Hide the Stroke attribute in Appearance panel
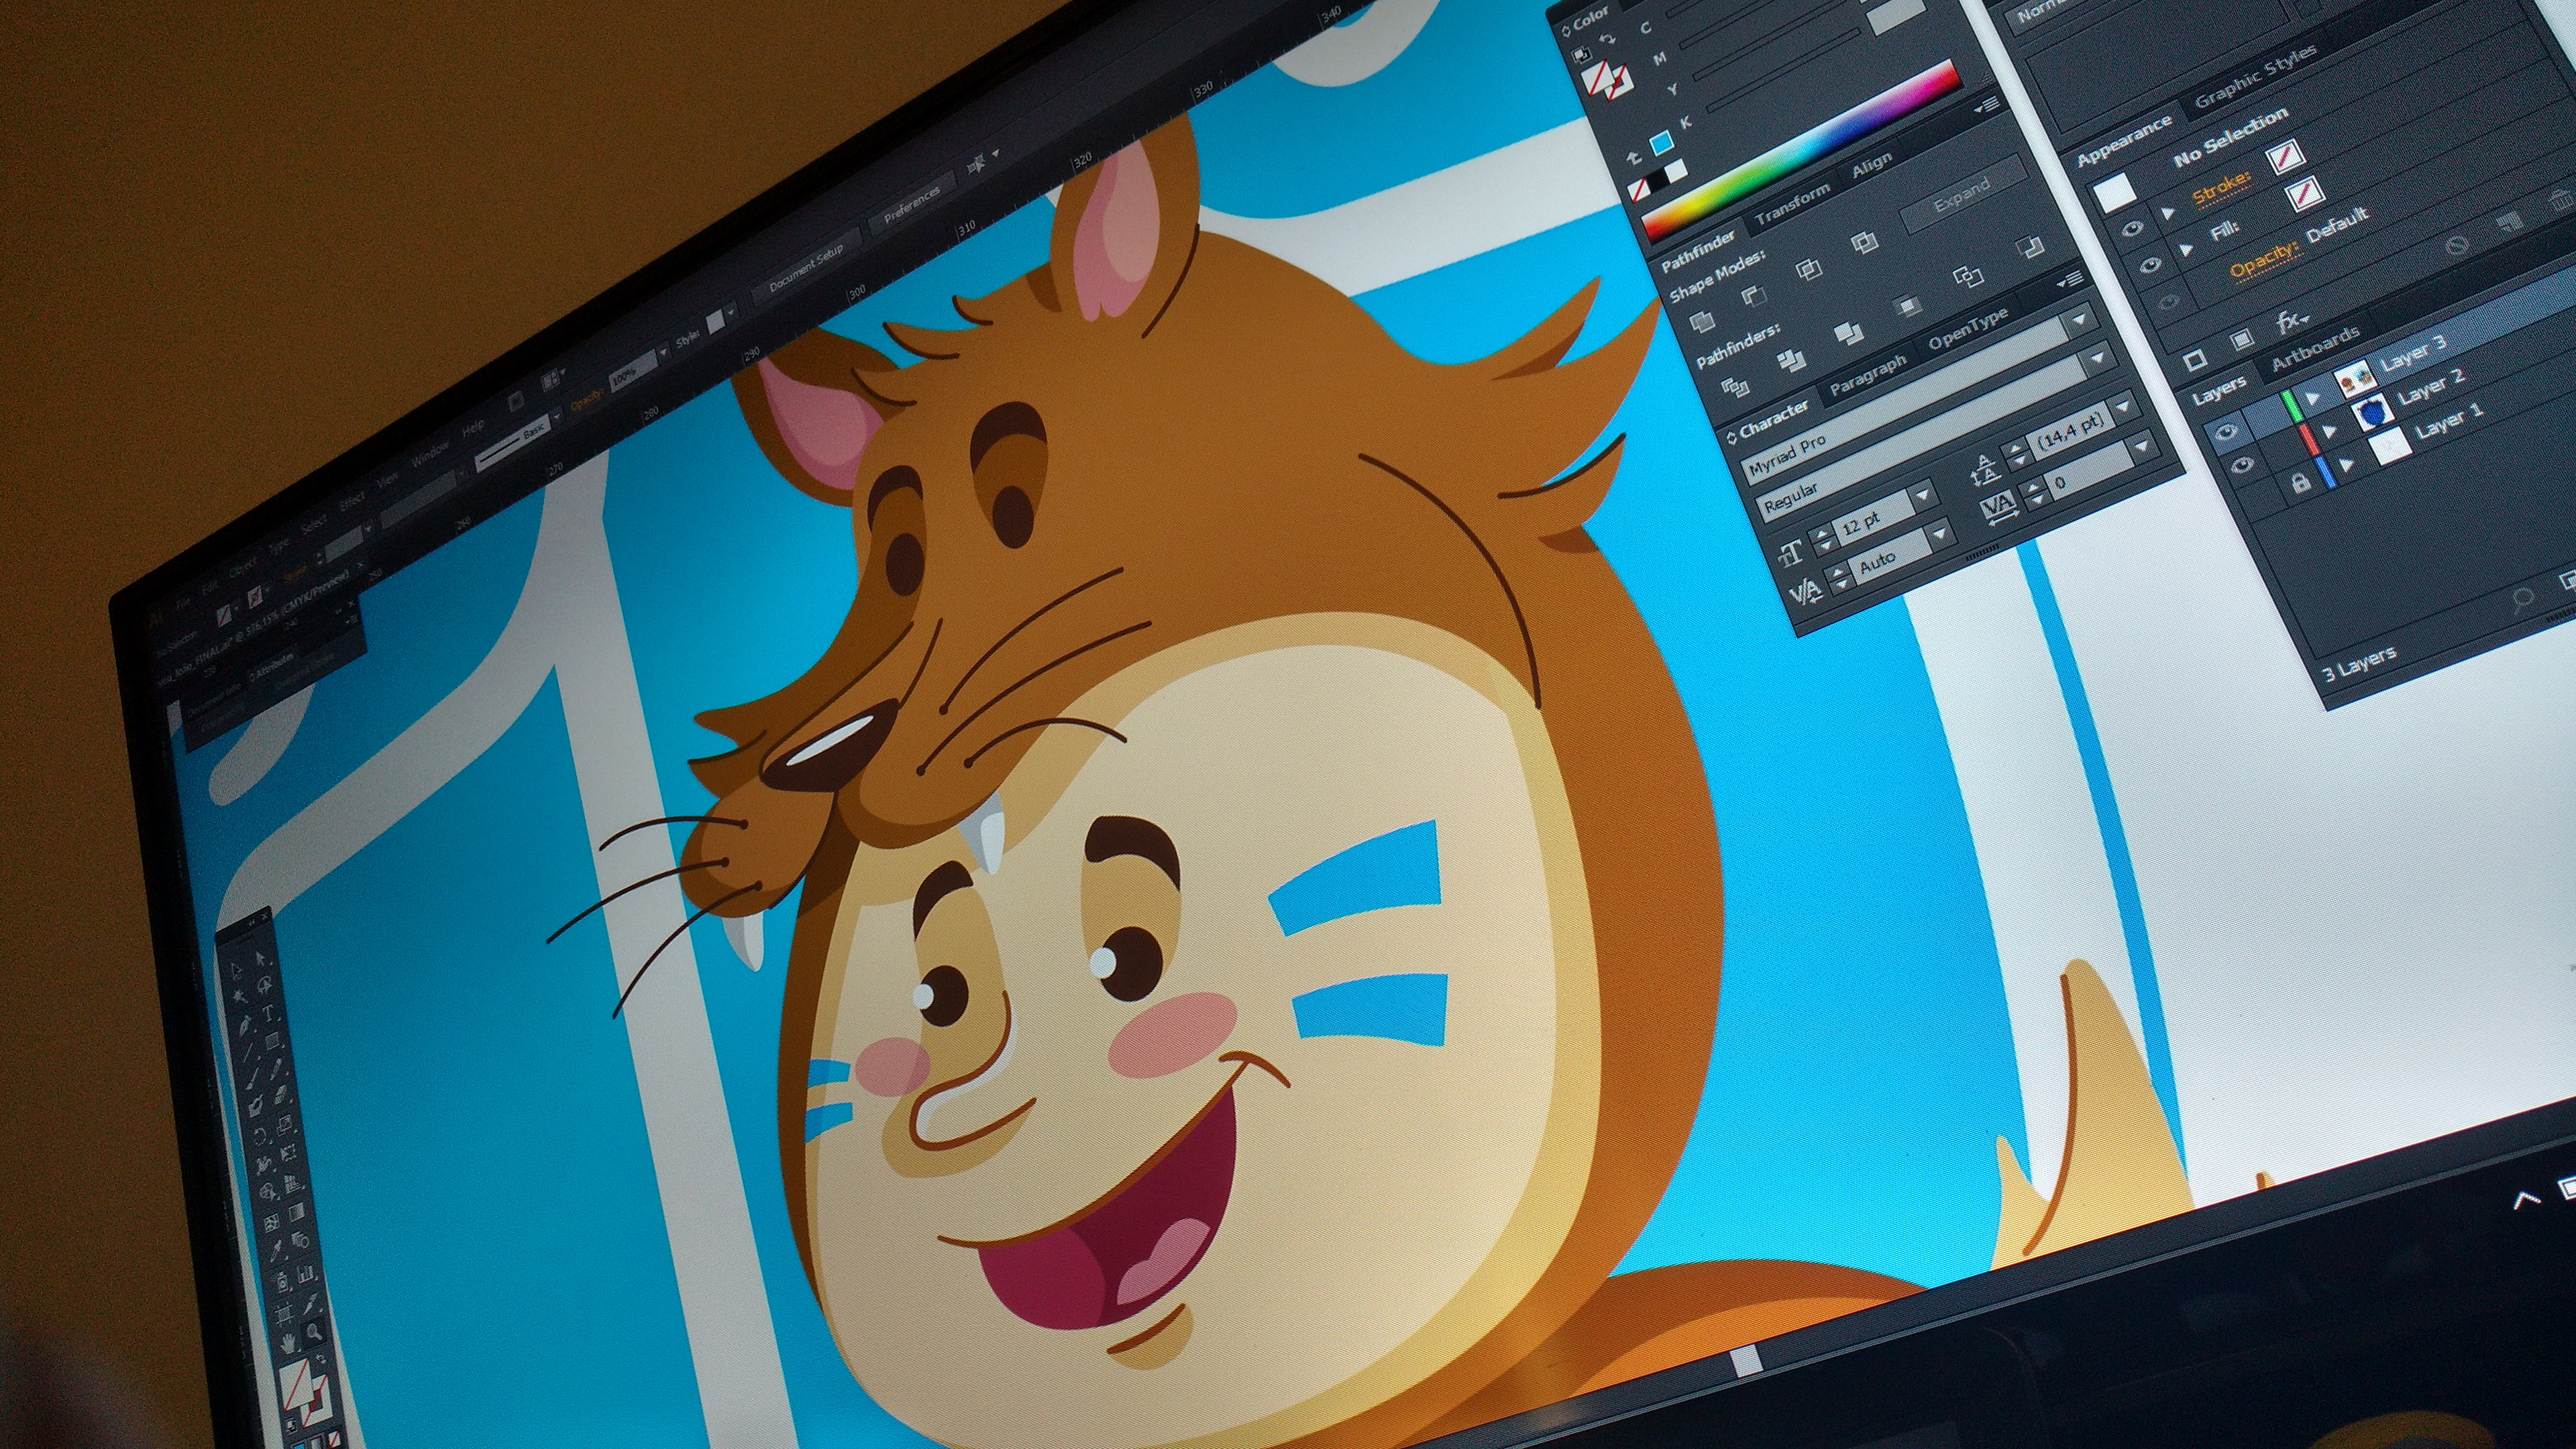The image size is (2576, 1449). pyautogui.click(x=2133, y=229)
